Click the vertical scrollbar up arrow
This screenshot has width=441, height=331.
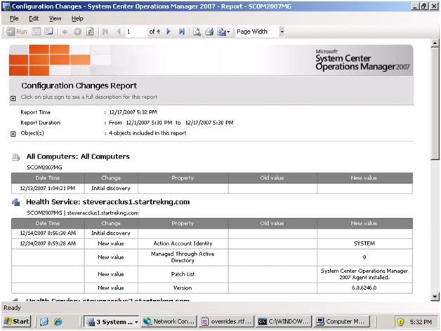point(435,43)
